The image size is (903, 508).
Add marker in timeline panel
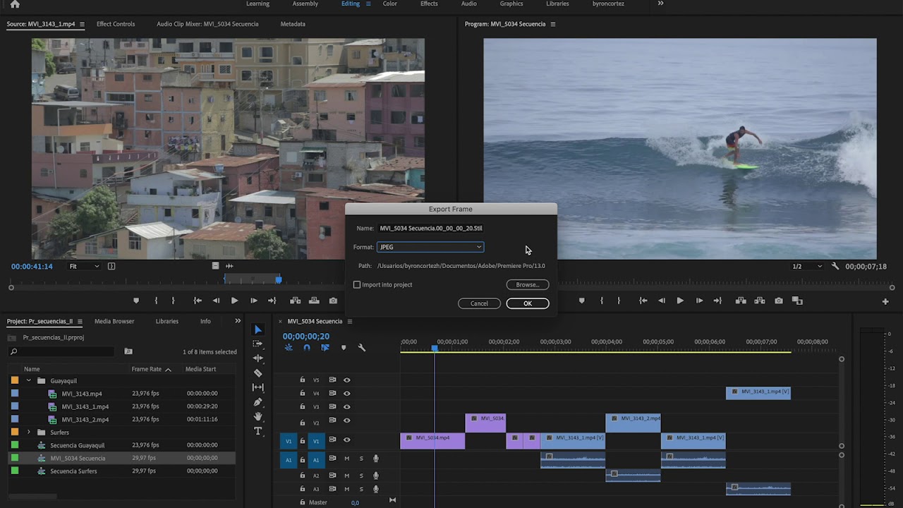(x=344, y=347)
